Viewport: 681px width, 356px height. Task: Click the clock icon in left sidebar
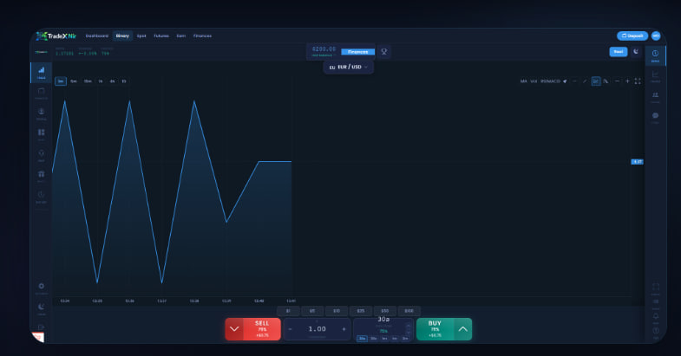42,197
